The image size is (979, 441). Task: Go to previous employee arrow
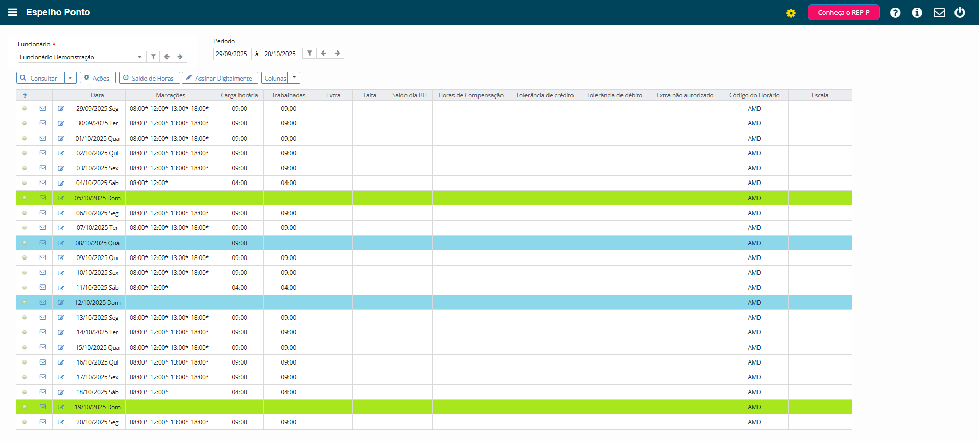(167, 57)
